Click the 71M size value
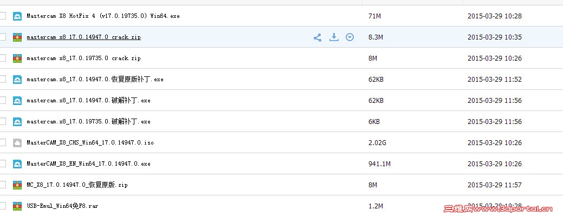The height and width of the screenshot is (216, 563). [x=374, y=16]
